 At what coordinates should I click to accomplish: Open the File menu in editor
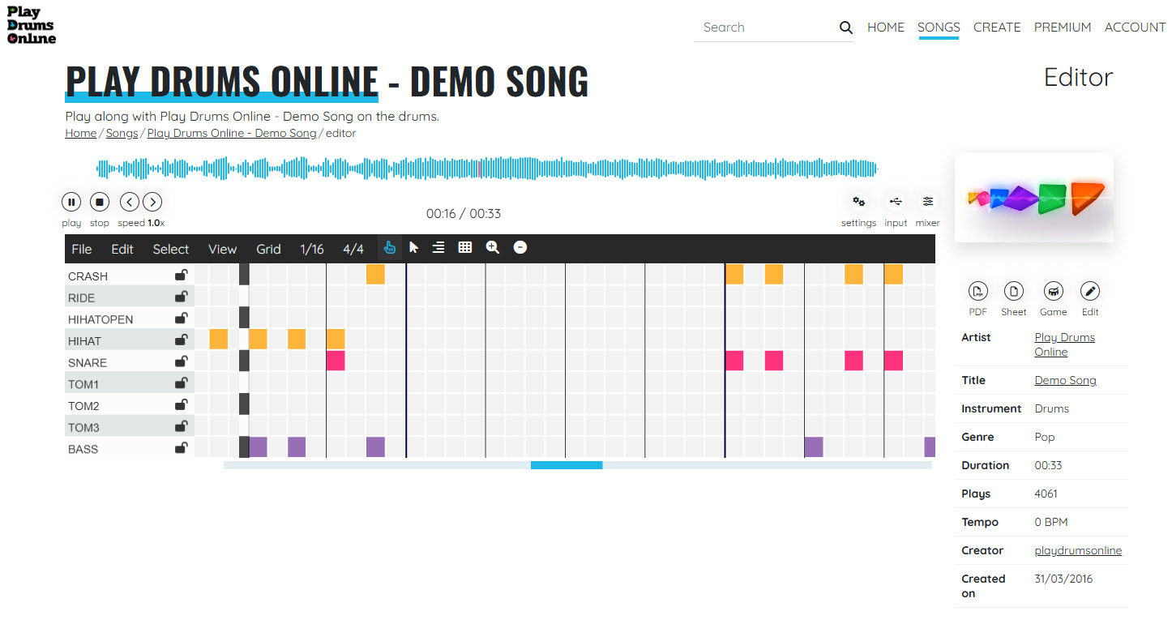click(82, 249)
